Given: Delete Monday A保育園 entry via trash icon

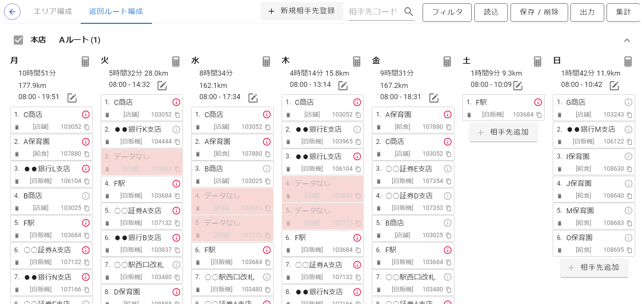Looking at the screenshot, I should click(x=17, y=154).
